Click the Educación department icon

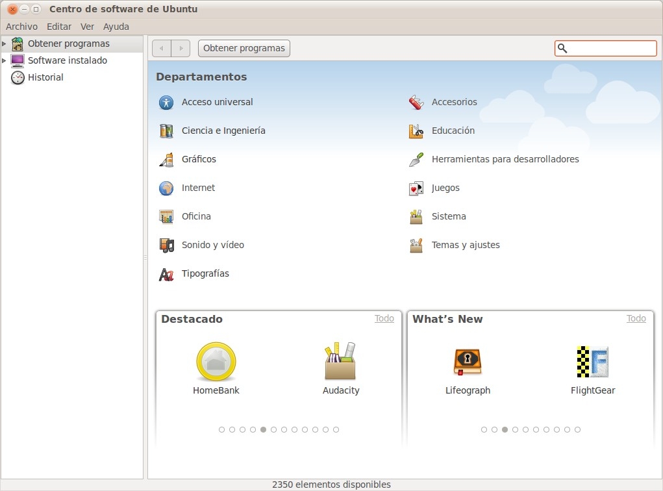click(416, 131)
